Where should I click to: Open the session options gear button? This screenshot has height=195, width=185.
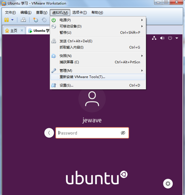(x=168, y=184)
